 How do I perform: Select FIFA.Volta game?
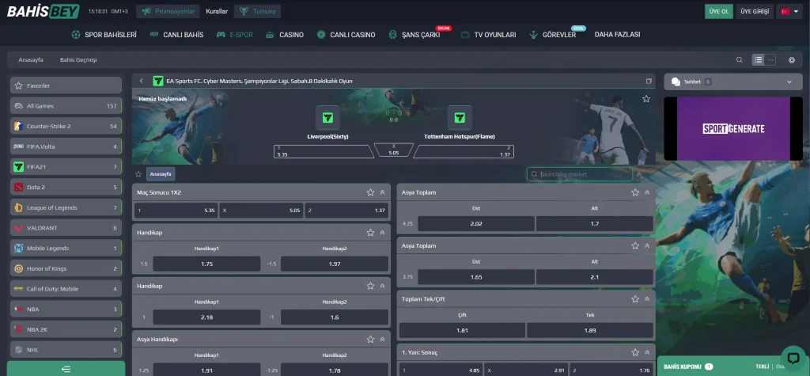coord(66,146)
